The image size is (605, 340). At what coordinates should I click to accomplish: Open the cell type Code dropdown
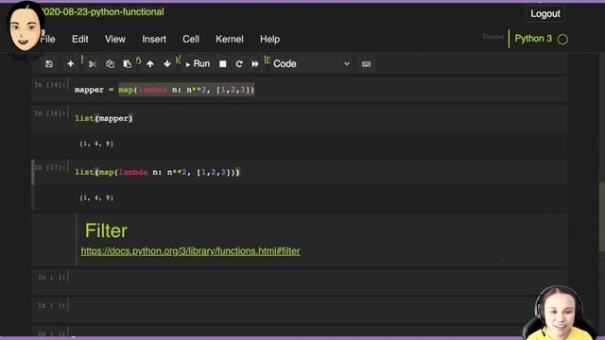(x=311, y=64)
